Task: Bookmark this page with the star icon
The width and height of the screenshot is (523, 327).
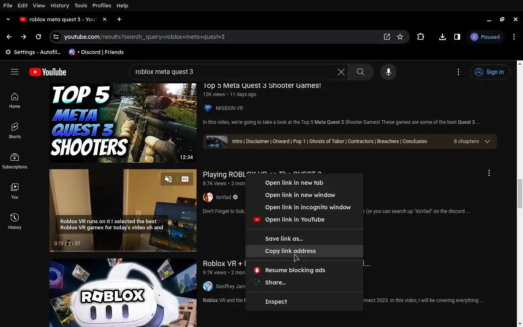Action: 400,37
